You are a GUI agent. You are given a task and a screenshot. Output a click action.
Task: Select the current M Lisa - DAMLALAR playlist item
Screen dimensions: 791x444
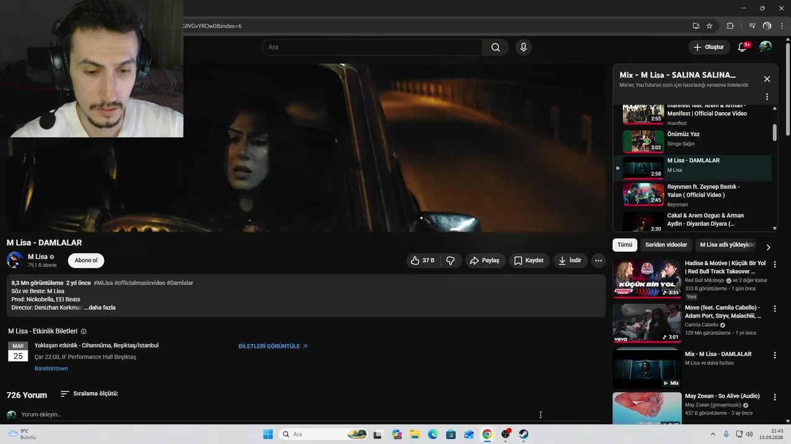coord(693,168)
